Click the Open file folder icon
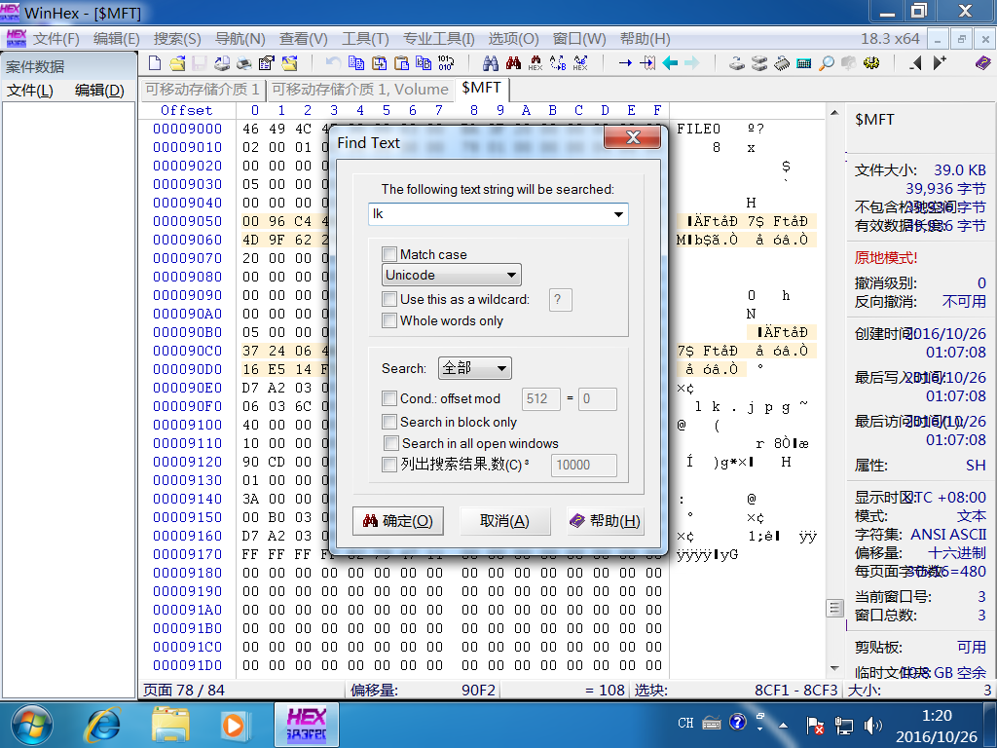Screen dimensions: 997x748 [177, 63]
